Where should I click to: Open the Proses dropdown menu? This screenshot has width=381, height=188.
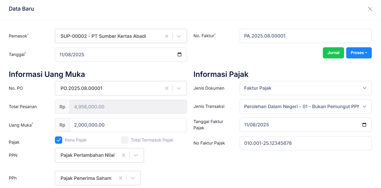pyautogui.click(x=359, y=53)
